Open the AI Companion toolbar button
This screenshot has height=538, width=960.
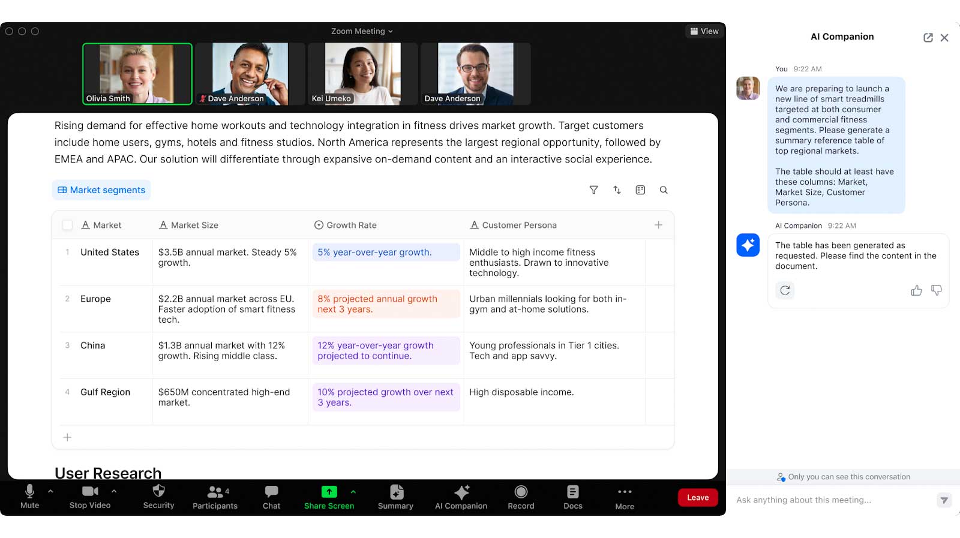pyautogui.click(x=461, y=497)
